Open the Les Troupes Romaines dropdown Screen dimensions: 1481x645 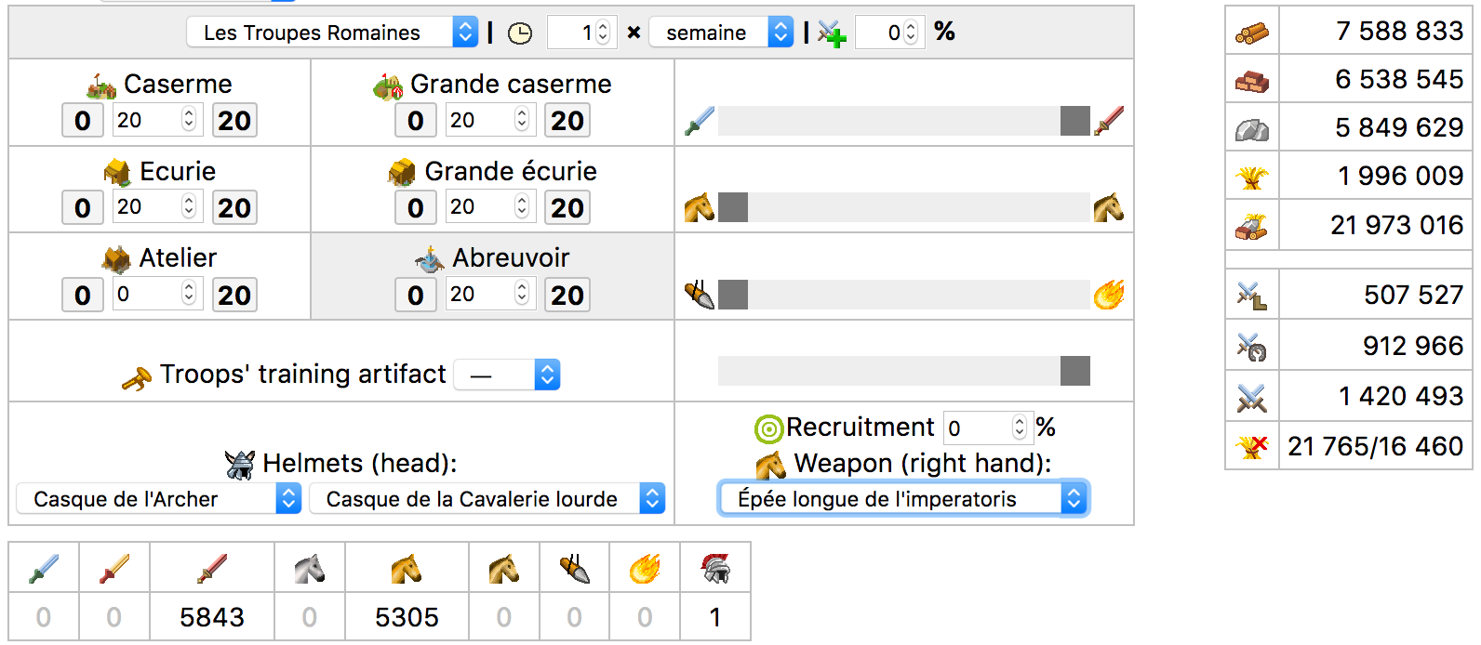coord(332,33)
